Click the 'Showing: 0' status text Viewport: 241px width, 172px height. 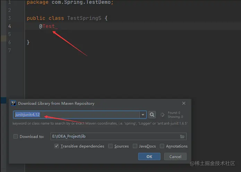[175, 117]
